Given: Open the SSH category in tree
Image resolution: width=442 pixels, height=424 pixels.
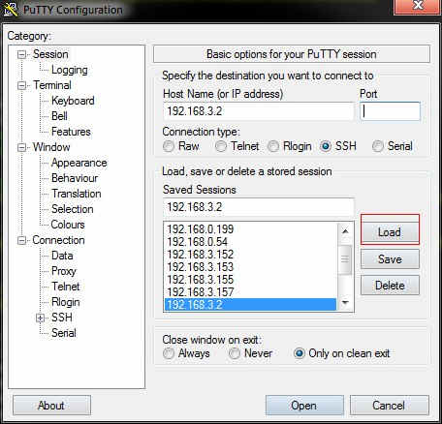Looking at the screenshot, I should pos(62,318).
